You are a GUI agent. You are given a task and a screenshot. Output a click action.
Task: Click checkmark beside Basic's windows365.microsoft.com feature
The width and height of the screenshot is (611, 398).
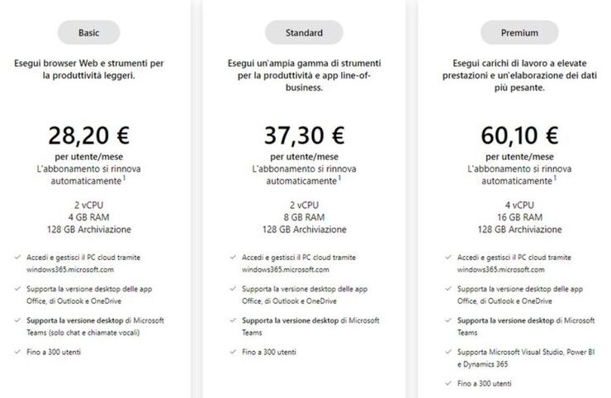17,257
